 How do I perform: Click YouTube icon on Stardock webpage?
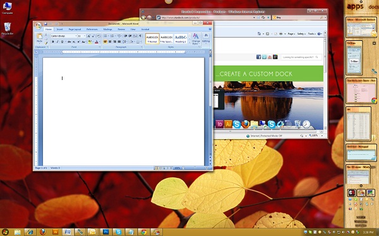click(270, 57)
